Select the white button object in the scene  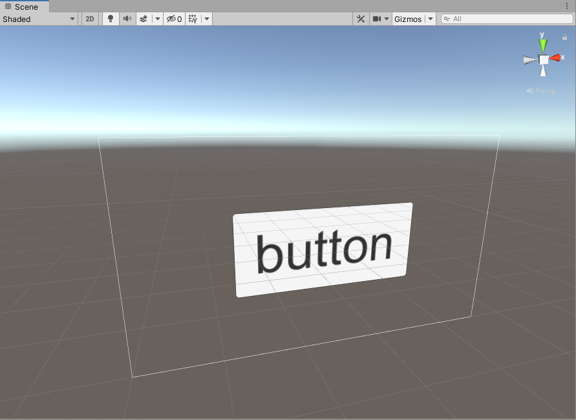coord(323,249)
